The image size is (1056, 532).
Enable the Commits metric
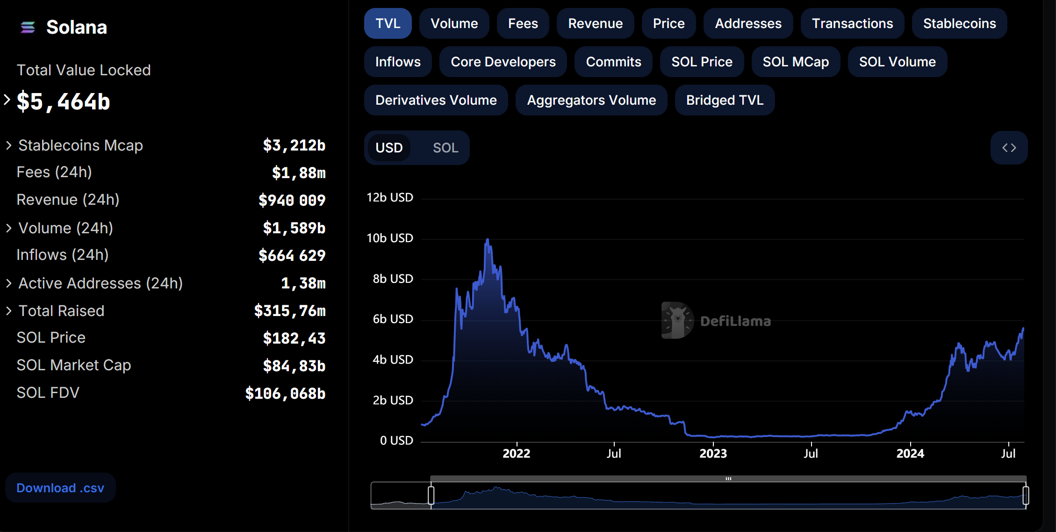614,62
